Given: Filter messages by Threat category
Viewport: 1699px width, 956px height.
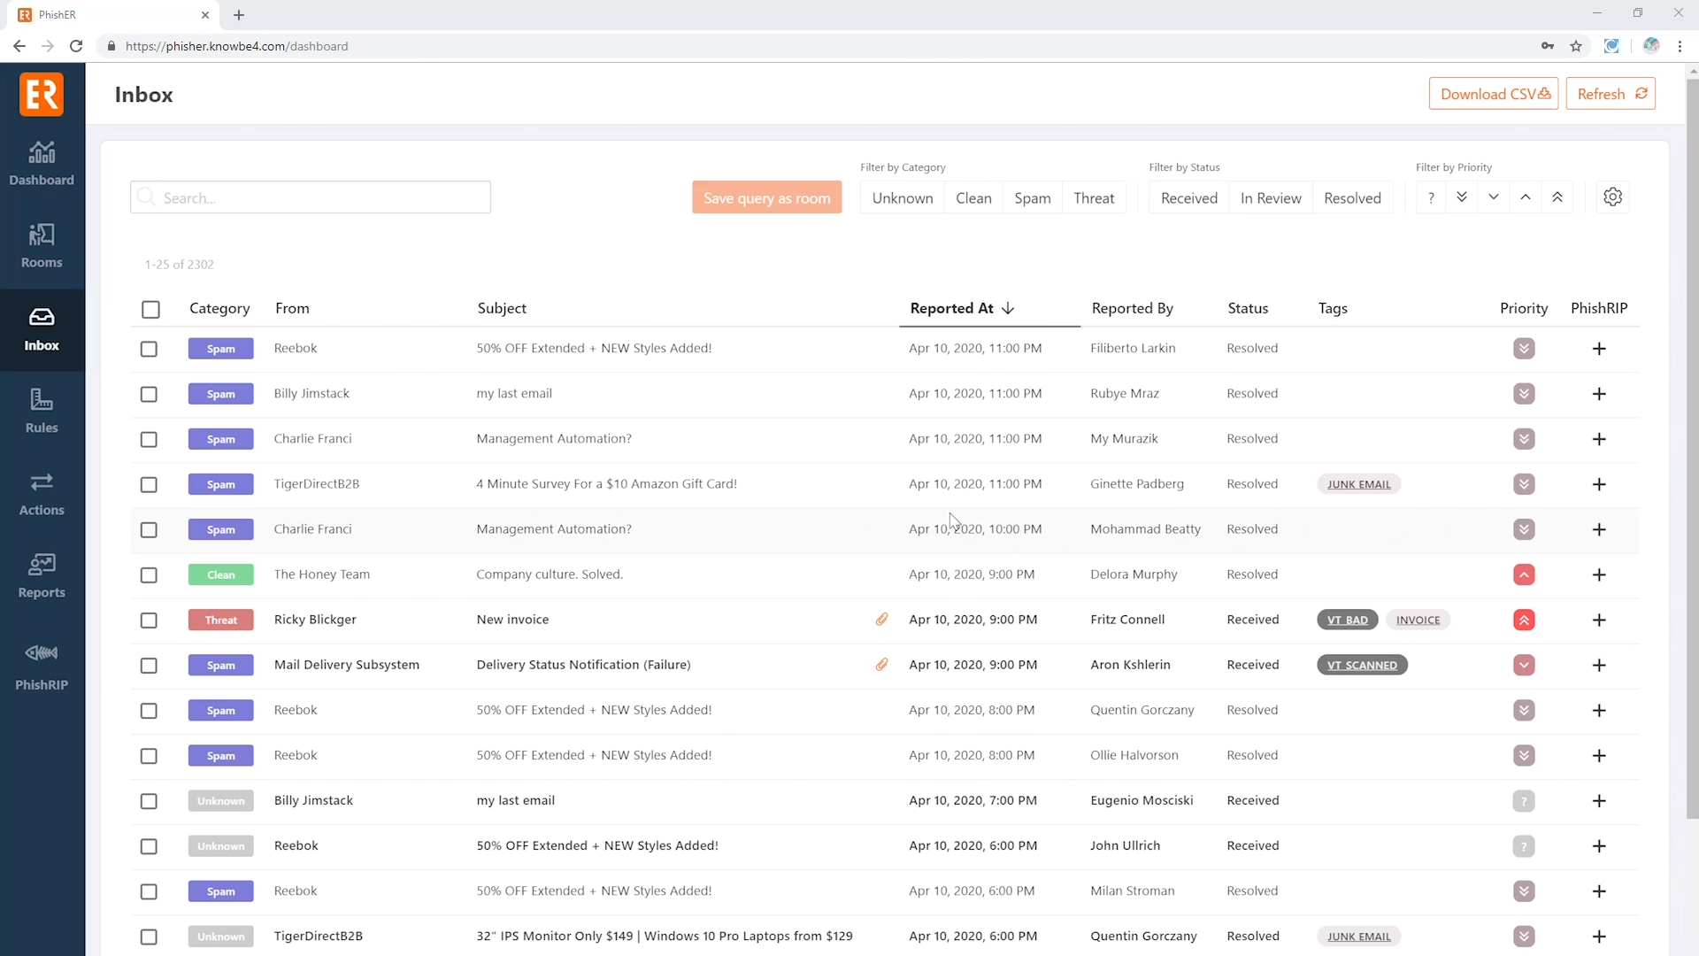Looking at the screenshot, I should [x=1094, y=197].
